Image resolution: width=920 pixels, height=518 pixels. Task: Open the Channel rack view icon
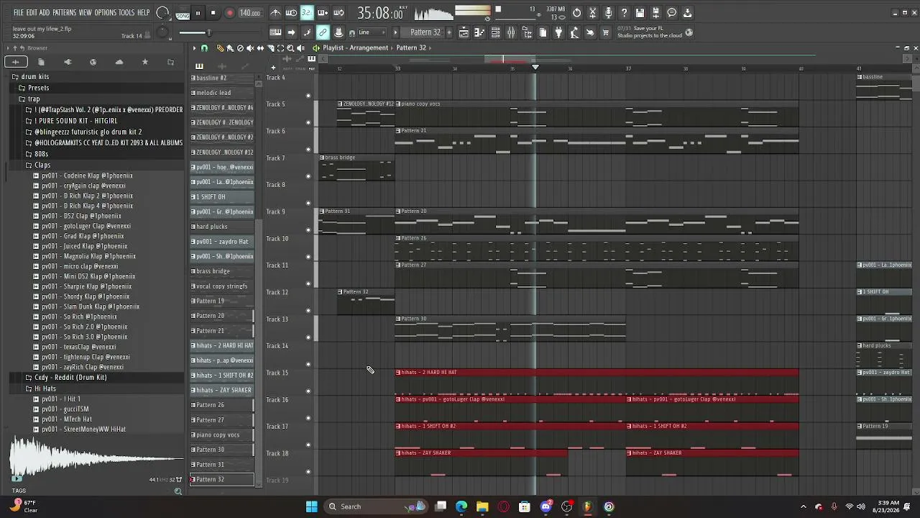coord(495,32)
